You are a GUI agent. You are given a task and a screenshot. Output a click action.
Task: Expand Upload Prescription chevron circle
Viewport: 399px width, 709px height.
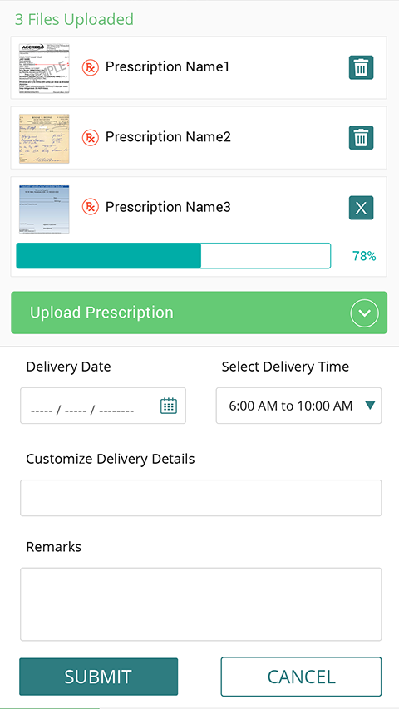tap(364, 313)
